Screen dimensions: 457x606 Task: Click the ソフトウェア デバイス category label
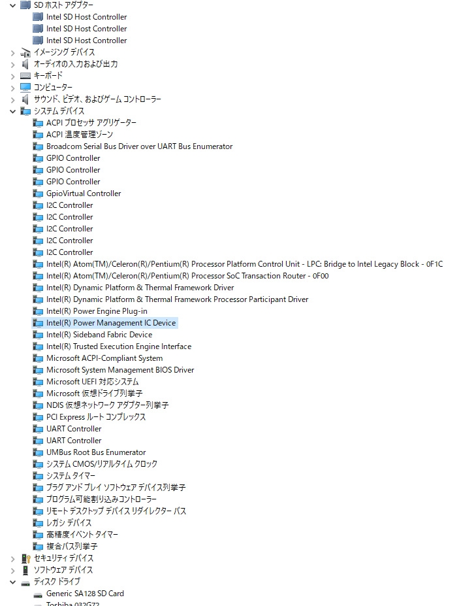point(63,570)
